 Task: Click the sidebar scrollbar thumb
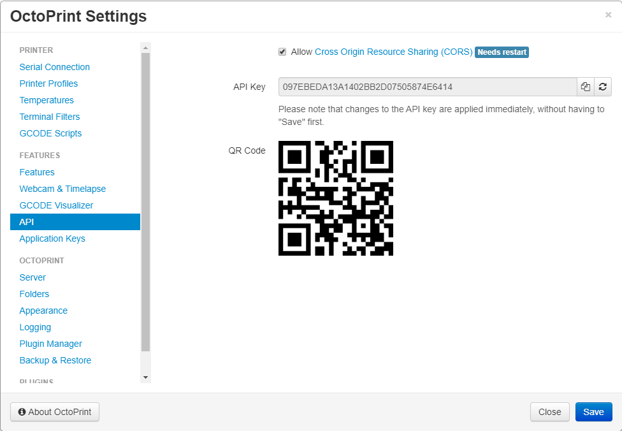(x=145, y=202)
